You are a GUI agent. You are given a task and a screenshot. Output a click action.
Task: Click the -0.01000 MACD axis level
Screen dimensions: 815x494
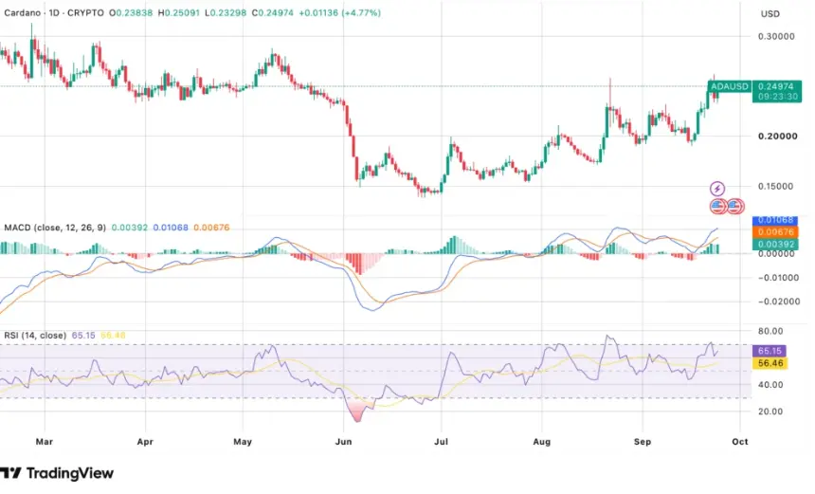pyautogui.click(x=779, y=278)
